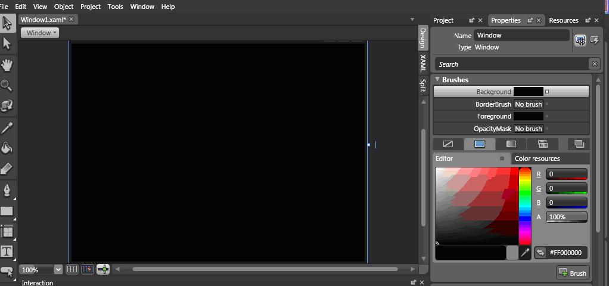Toggle show grid on artboard
The image size is (609, 286).
click(x=72, y=269)
